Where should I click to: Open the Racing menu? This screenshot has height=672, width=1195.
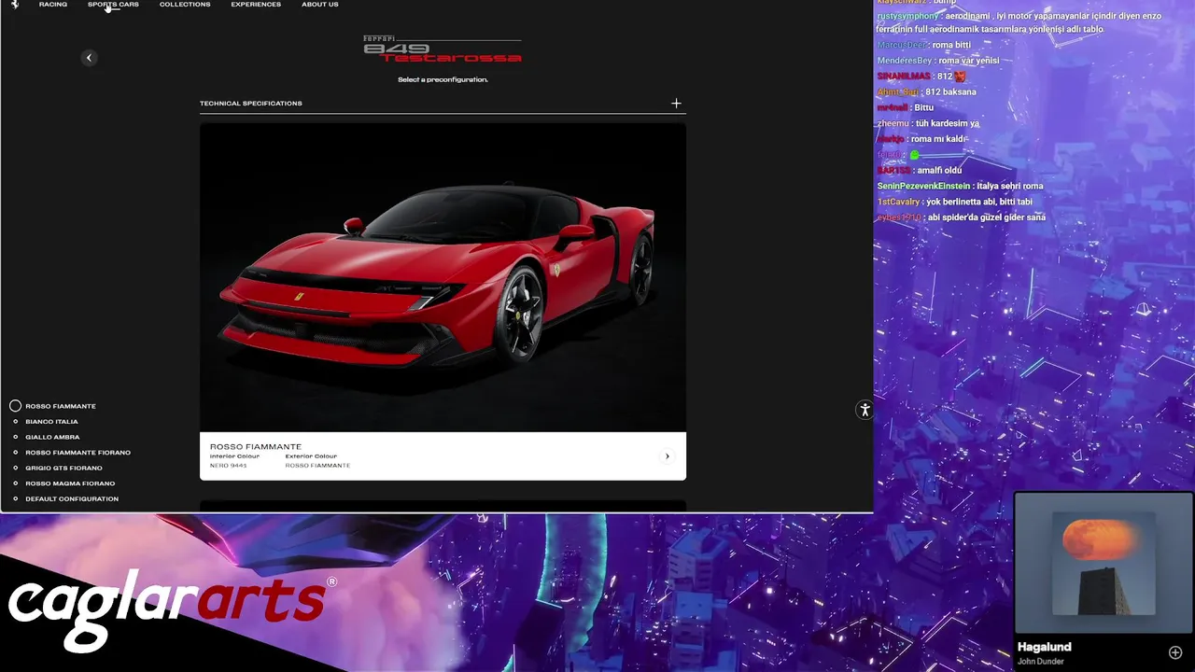[53, 5]
